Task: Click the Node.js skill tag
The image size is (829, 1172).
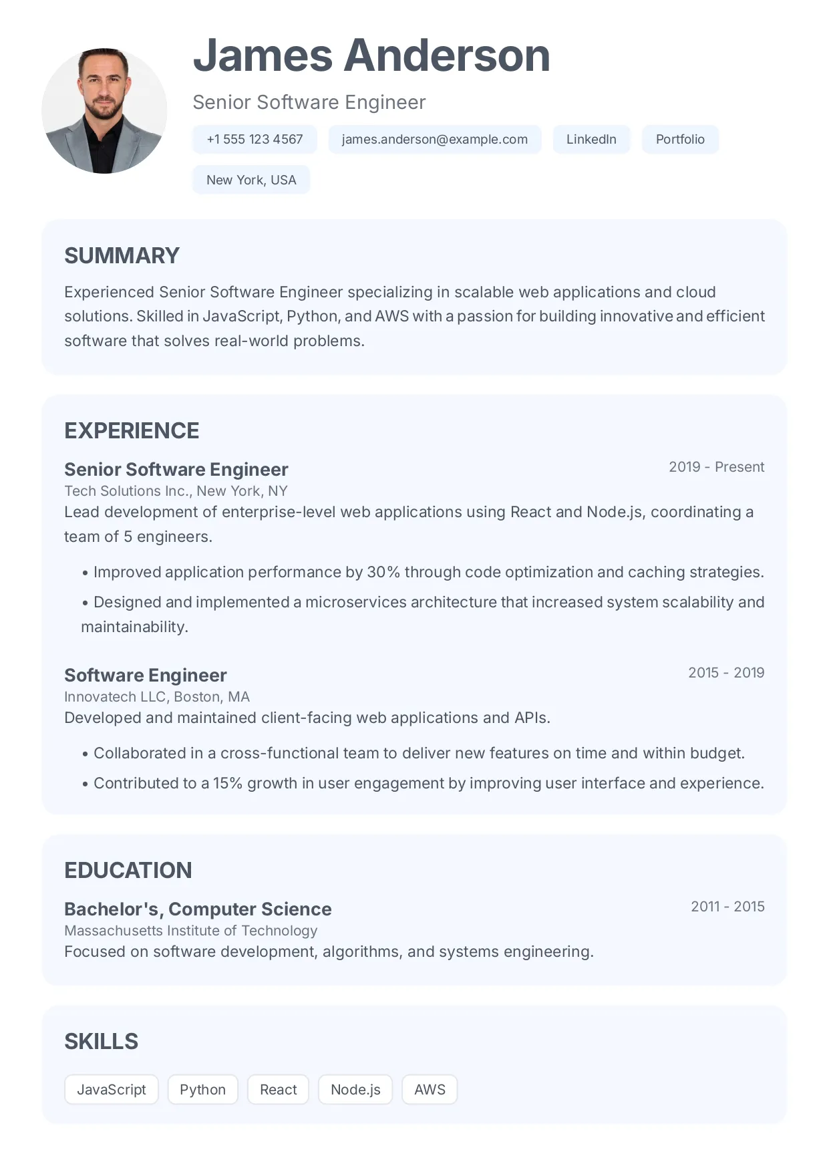Action: (x=355, y=1090)
